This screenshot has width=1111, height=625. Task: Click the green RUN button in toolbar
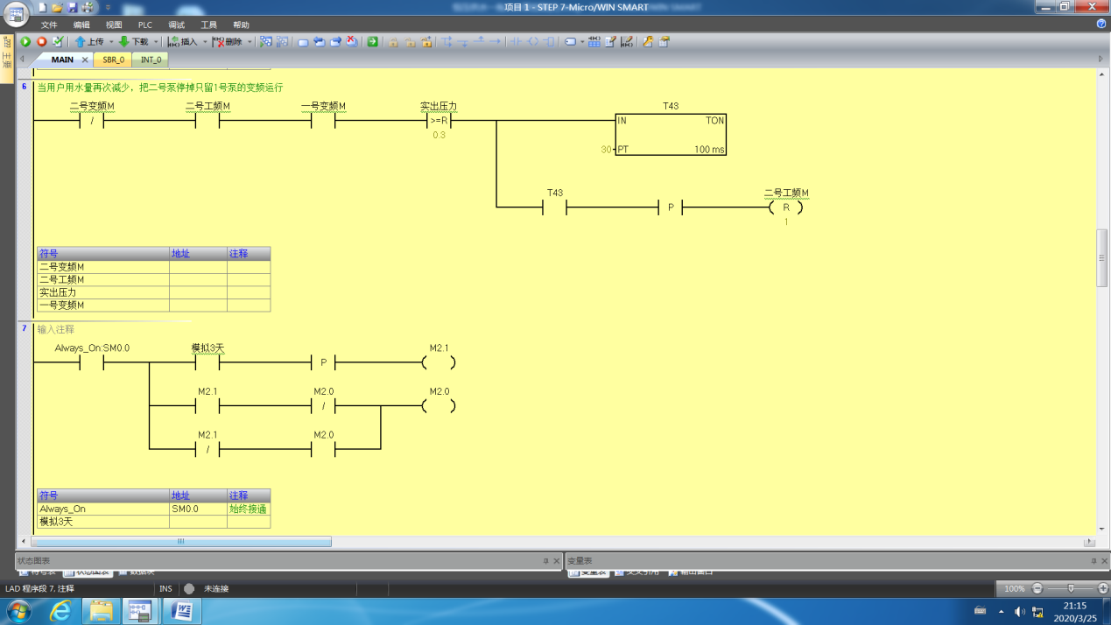(x=25, y=41)
